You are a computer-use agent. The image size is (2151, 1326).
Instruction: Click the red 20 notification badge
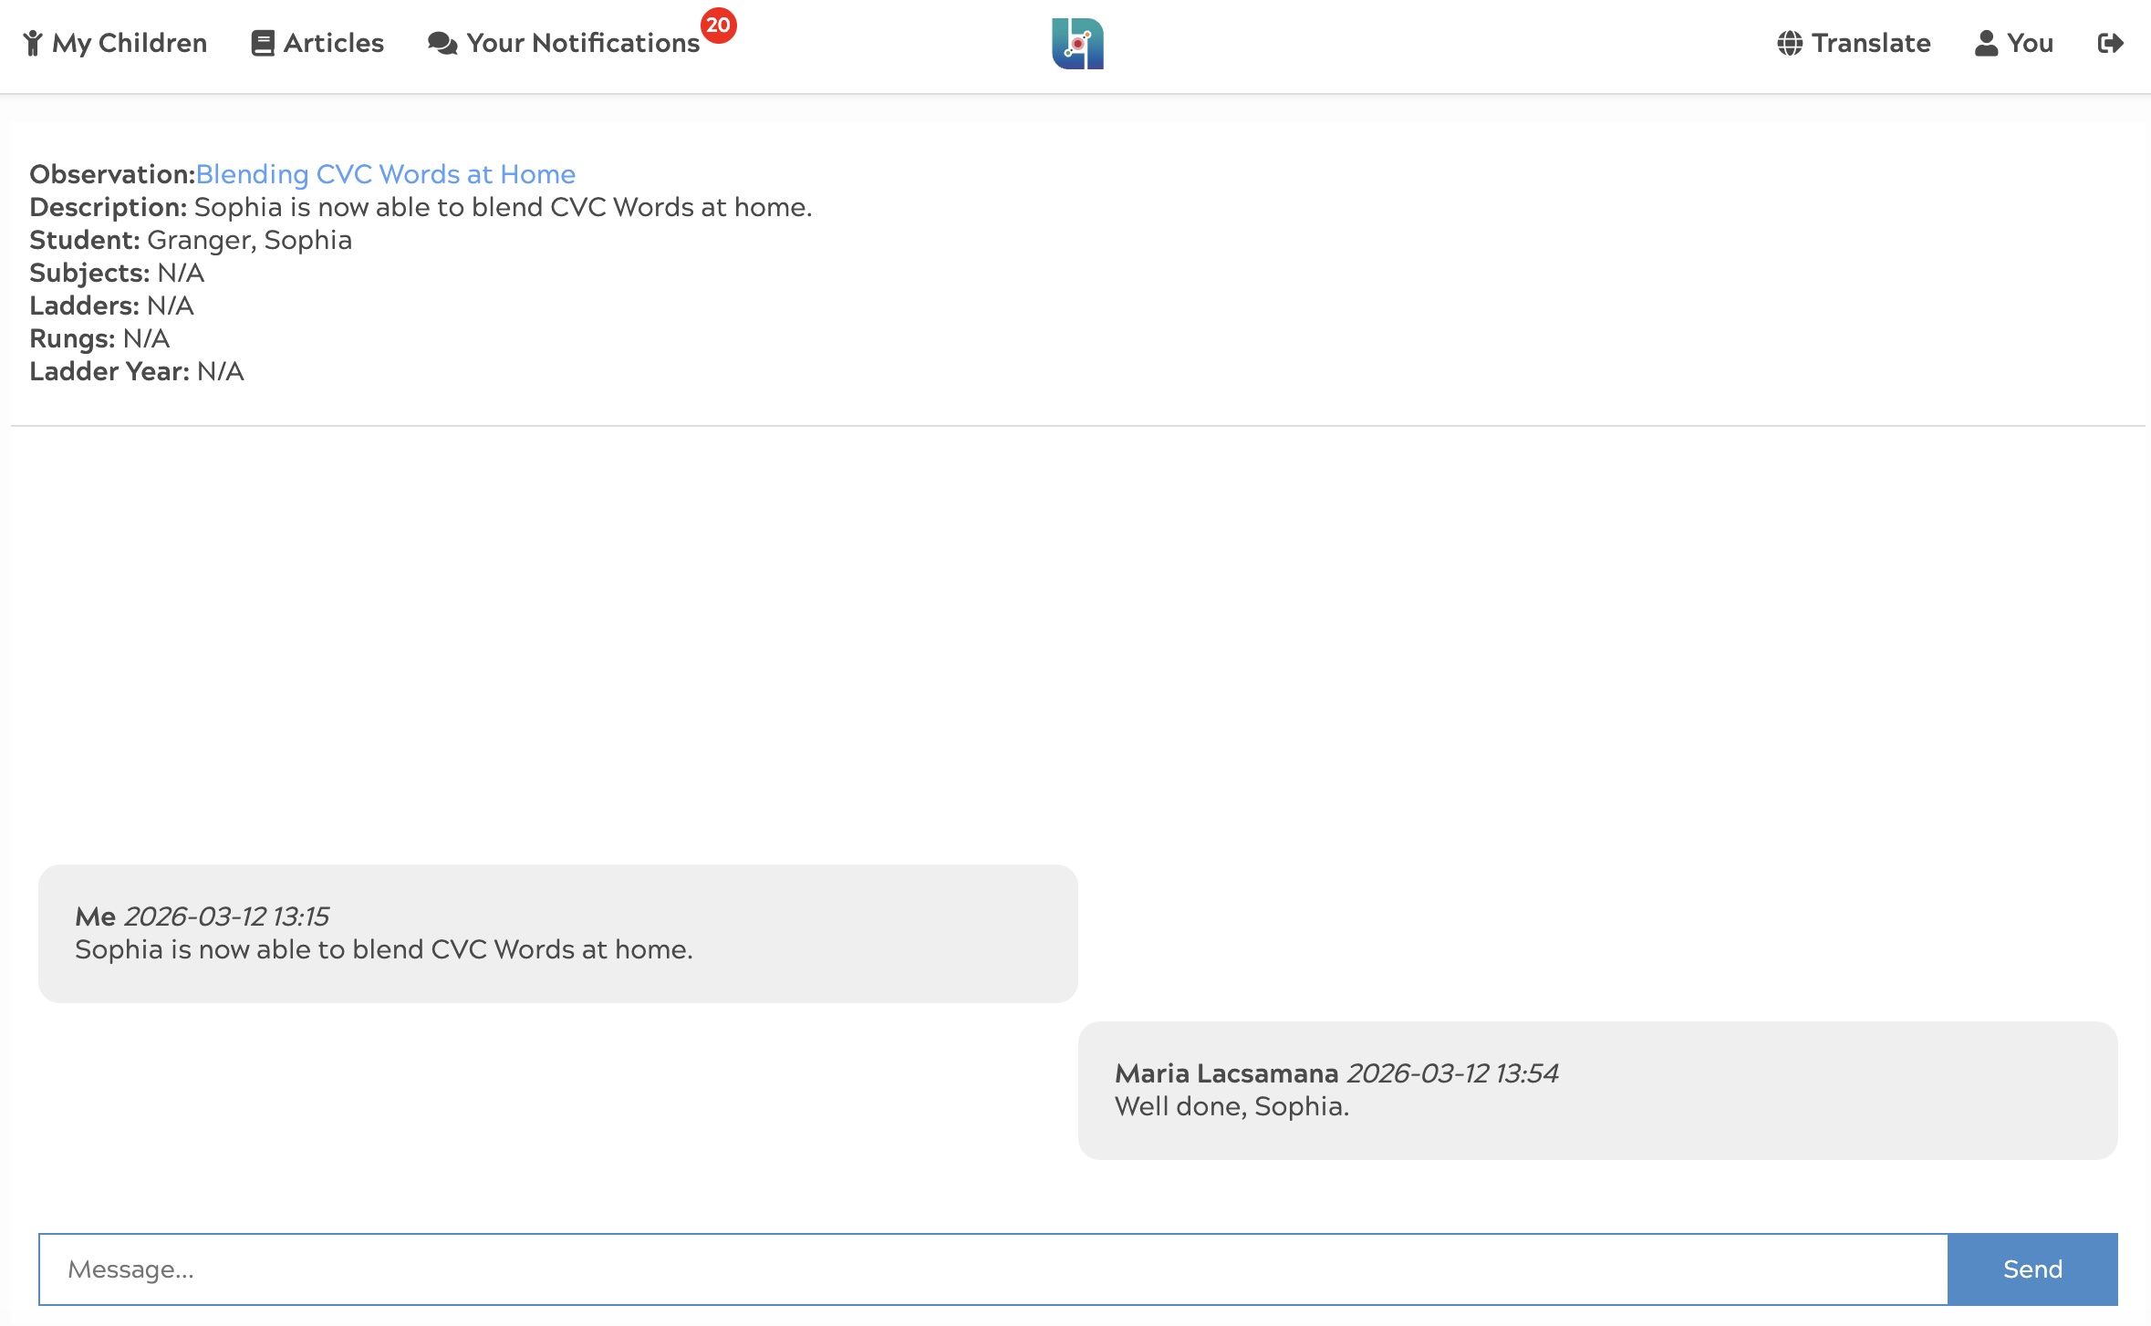point(718,25)
